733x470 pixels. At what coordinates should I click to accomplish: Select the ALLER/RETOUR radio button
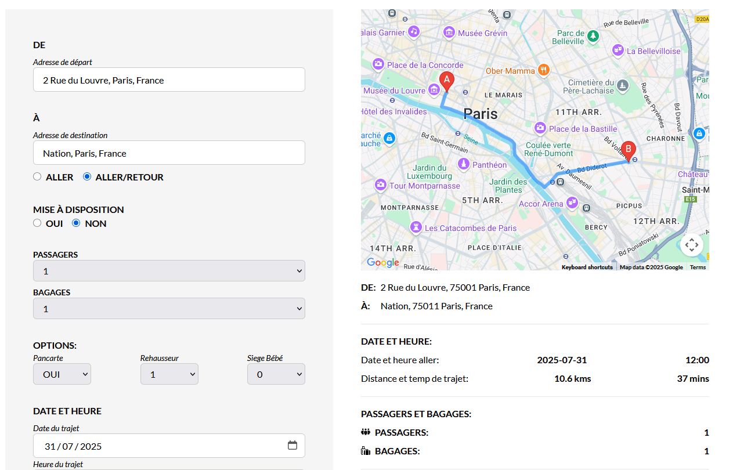(87, 176)
